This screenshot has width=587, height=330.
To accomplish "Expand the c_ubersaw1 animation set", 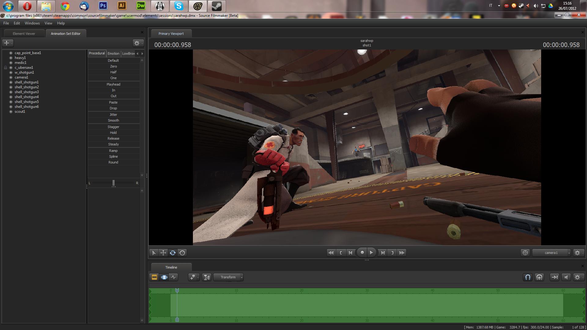I will (x=11, y=68).
